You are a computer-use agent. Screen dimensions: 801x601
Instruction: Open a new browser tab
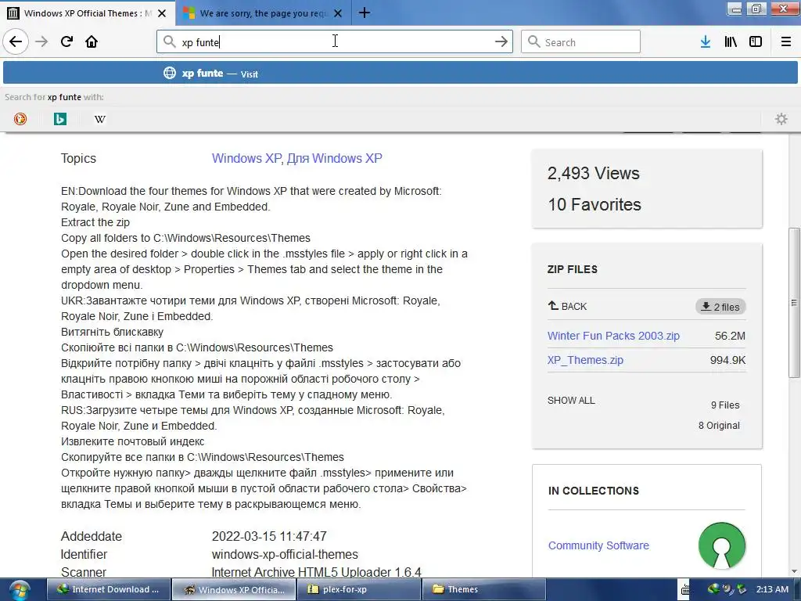point(365,13)
